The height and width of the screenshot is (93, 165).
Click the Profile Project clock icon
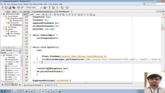[x=67, y=7]
